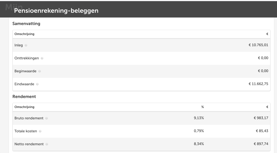Select the Eindwaarde amount € 11.662,75
This screenshot has height=153, width=277.
[x=258, y=84]
